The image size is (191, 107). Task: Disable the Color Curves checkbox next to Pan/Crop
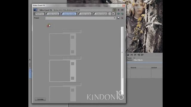pyautogui.click(x=46, y=14)
